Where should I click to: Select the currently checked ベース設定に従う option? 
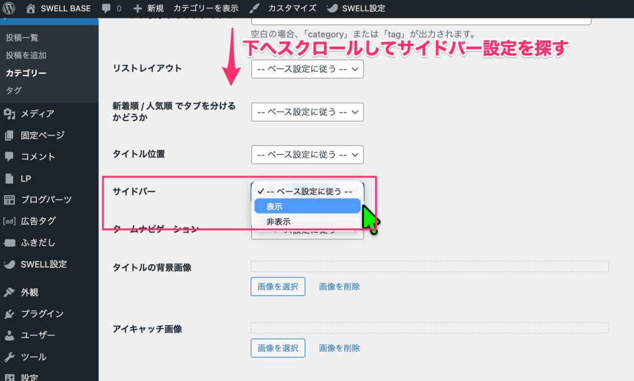[x=307, y=191]
